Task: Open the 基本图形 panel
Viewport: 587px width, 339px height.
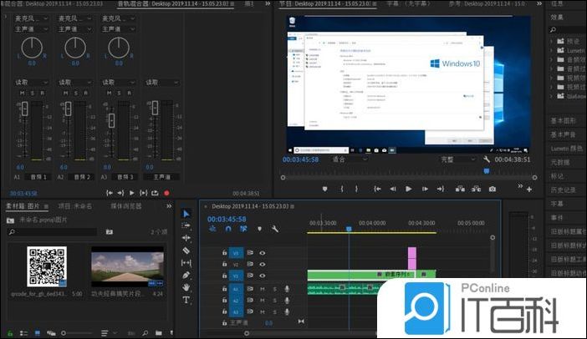Action: 563,122
